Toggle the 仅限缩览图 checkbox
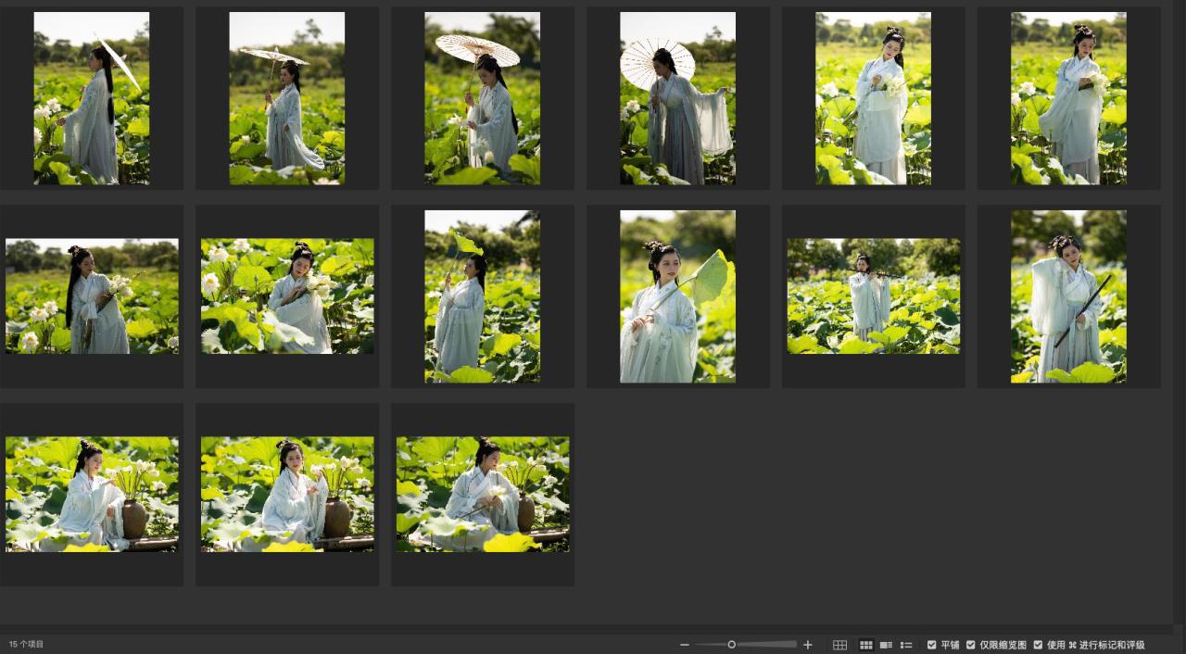Image resolution: width=1186 pixels, height=654 pixels. click(971, 645)
